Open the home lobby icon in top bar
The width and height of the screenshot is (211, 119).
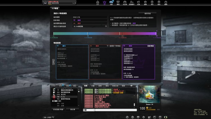(x=98, y=3)
